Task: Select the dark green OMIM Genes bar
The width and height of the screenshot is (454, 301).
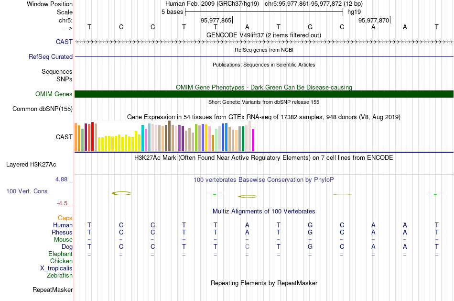Action: click(x=264, y=94)
